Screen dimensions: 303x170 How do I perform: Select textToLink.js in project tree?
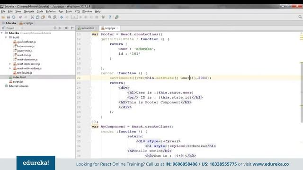(23, 73)
